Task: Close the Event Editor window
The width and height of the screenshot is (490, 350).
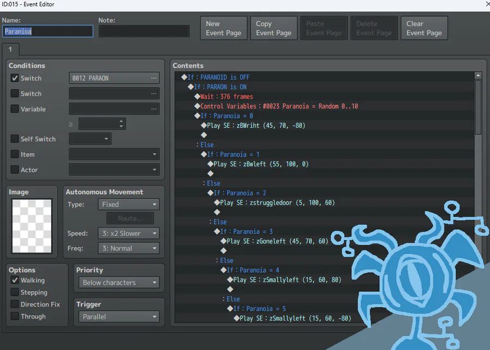Action: (487, 4)
